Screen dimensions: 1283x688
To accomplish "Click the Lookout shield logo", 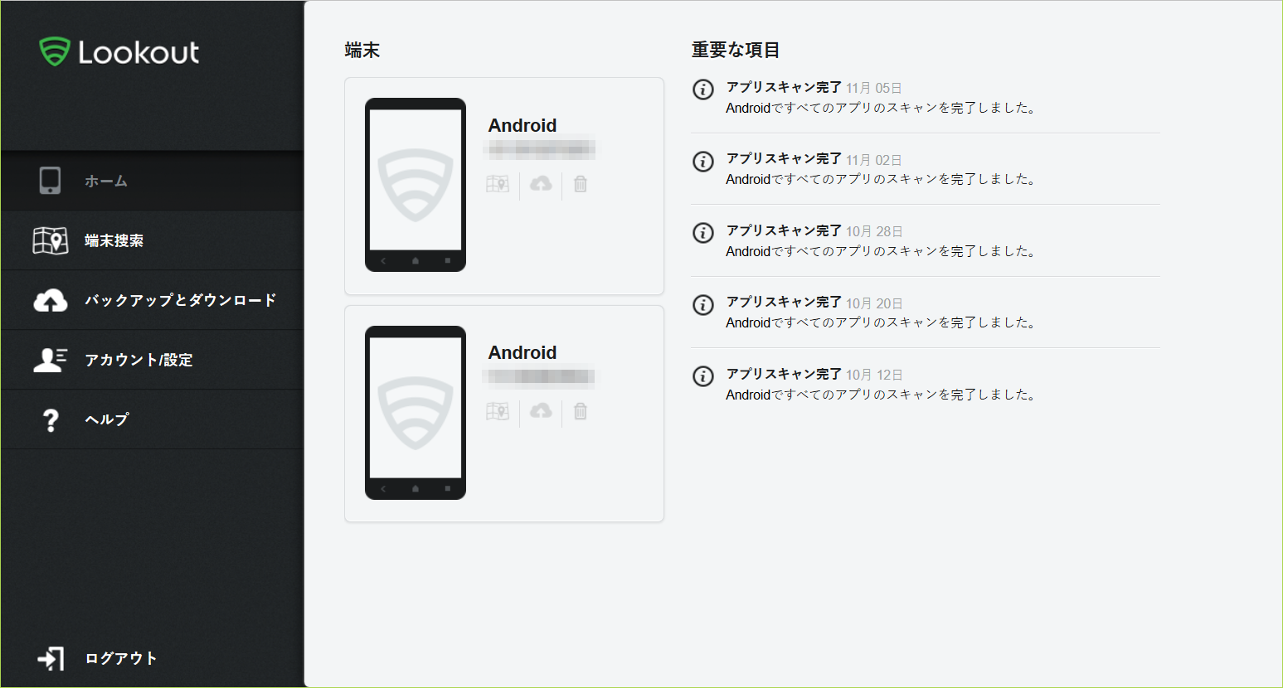I will [x=55, y=51].
